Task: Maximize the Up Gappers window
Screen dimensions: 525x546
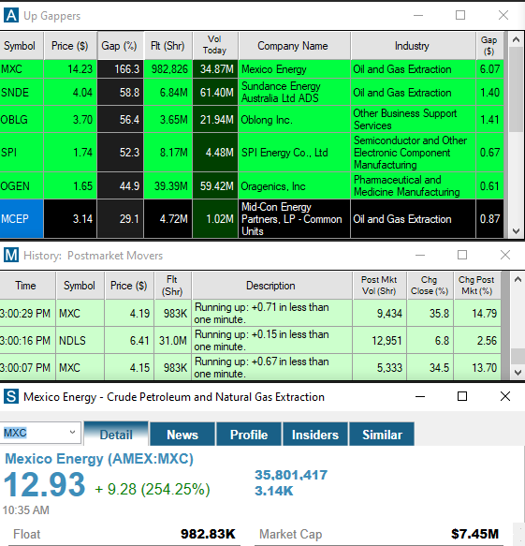Action: (x=460, y=15)
